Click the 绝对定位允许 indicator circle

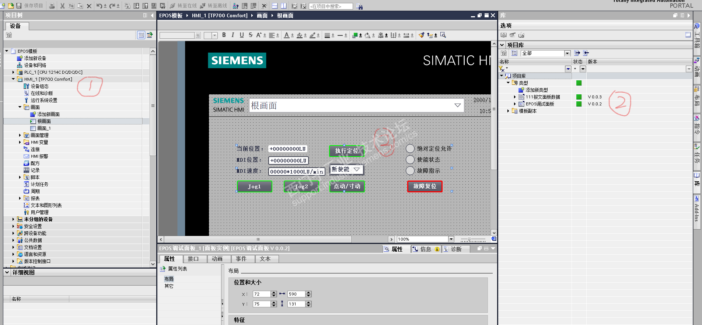[410, 148]
